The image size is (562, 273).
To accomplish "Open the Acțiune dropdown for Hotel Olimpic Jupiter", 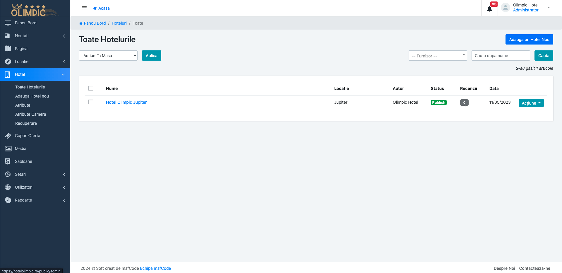I will pyautogui.click(x=531, y=103).
